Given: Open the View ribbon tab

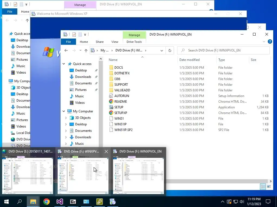Looking at the screenshot, I should [x=115, y=42].
